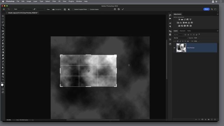The height and width of the screenshot is (126, 224).
Task: Select the Horizontal Type tool
Action: pos(3,64)
